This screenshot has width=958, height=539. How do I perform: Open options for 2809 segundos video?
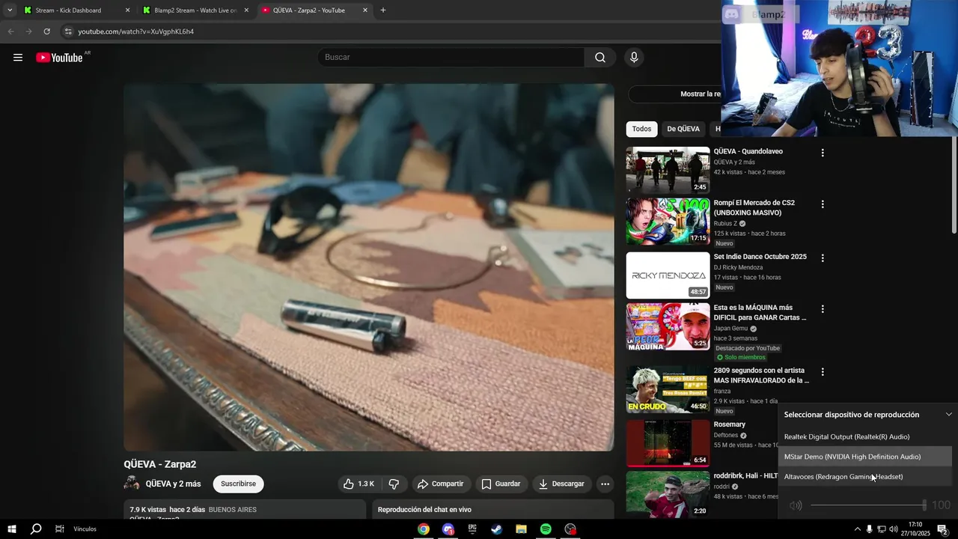[823, 372]
